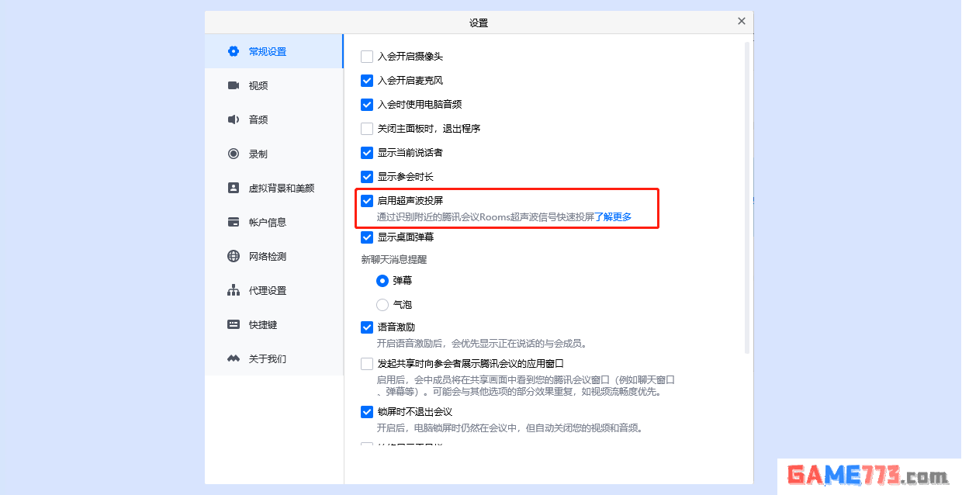The width and height of the screenshot is (962, 495).
Task: Select the 气泡 radio button
Action: (x=382, y=305)
